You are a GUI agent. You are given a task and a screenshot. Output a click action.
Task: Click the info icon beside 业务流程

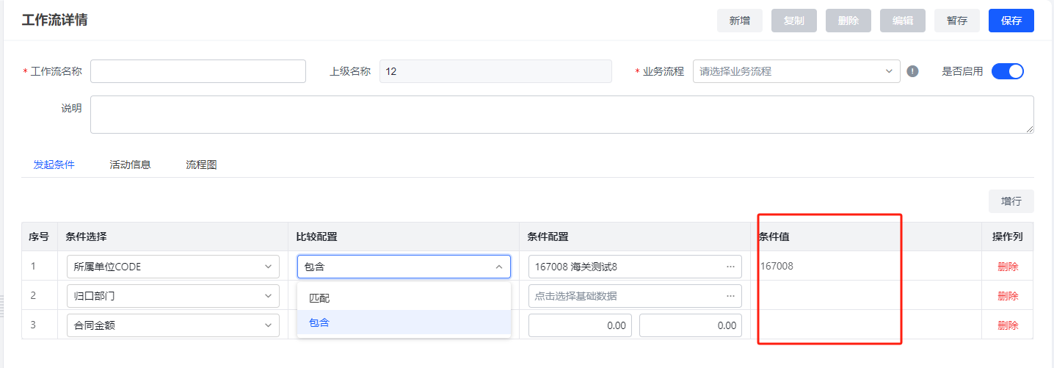tap(912, 71)
